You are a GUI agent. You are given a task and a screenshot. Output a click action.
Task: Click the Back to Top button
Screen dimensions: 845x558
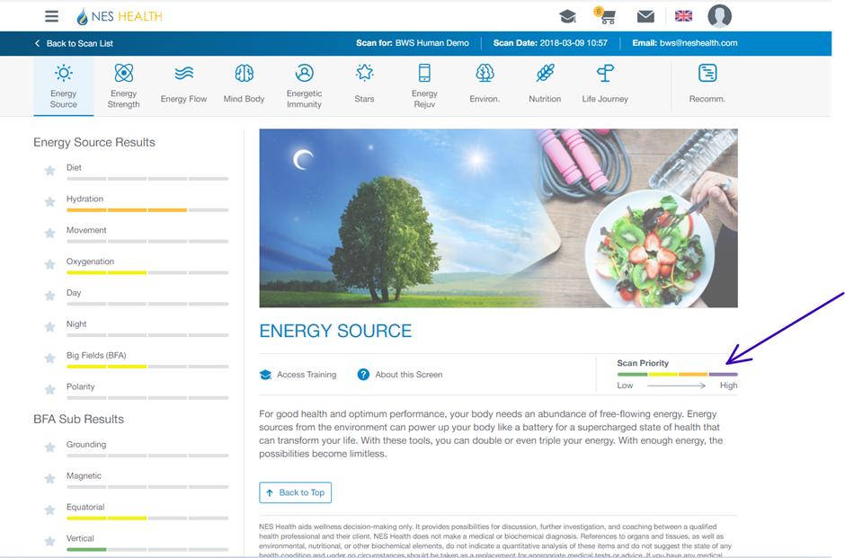(x=295, y=492)
